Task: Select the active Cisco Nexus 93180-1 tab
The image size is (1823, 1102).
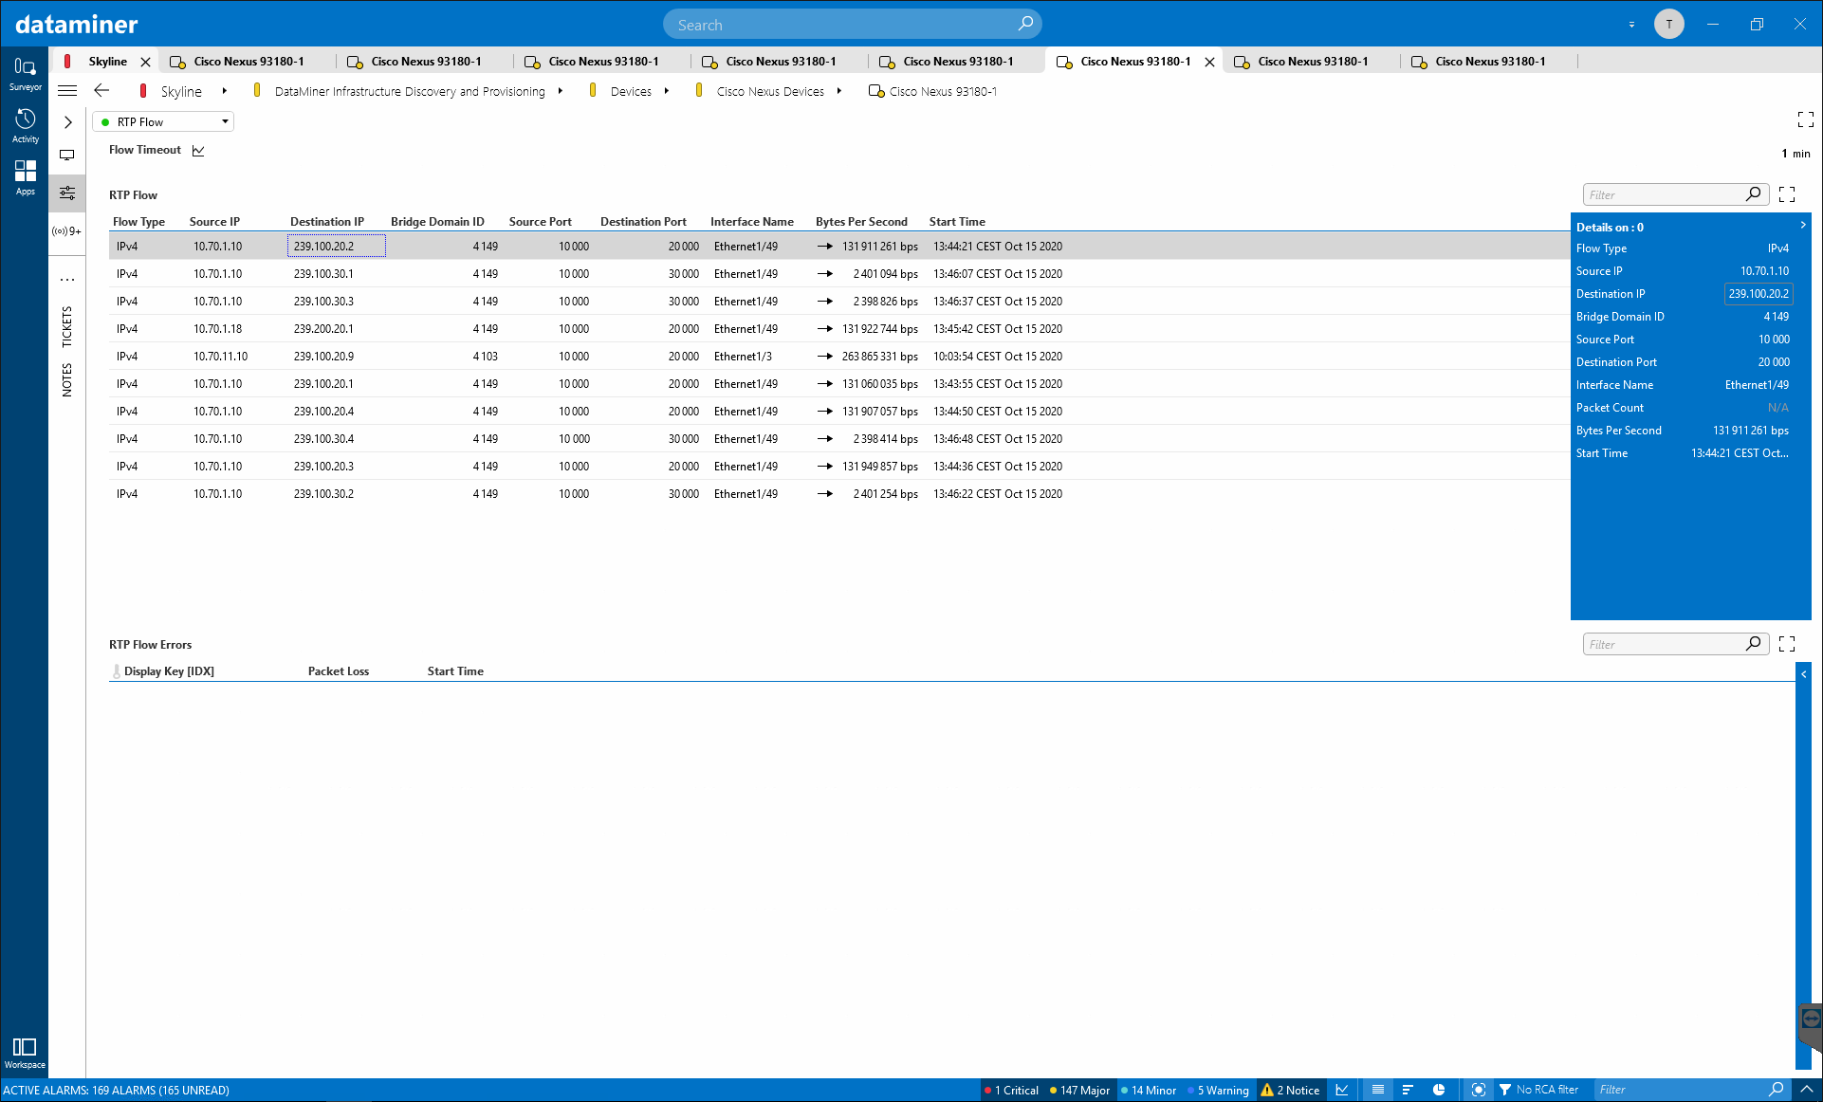Action: (1135, 62)
